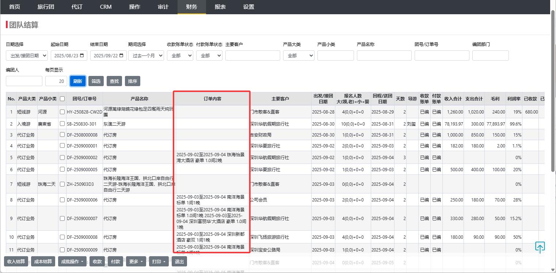Click the 主要客户 column header
The width and height of the screenshot is (556, 273).
[x=280, y=99]
